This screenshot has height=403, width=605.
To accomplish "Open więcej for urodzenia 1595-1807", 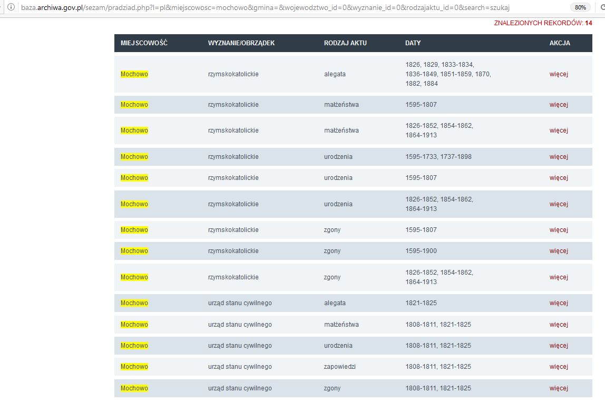I will click(x=558, y=178).
